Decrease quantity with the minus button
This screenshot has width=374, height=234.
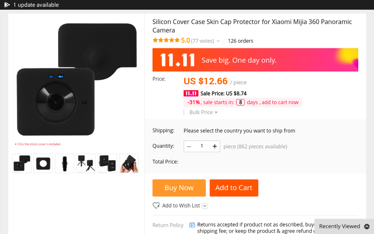click(189, 146)
